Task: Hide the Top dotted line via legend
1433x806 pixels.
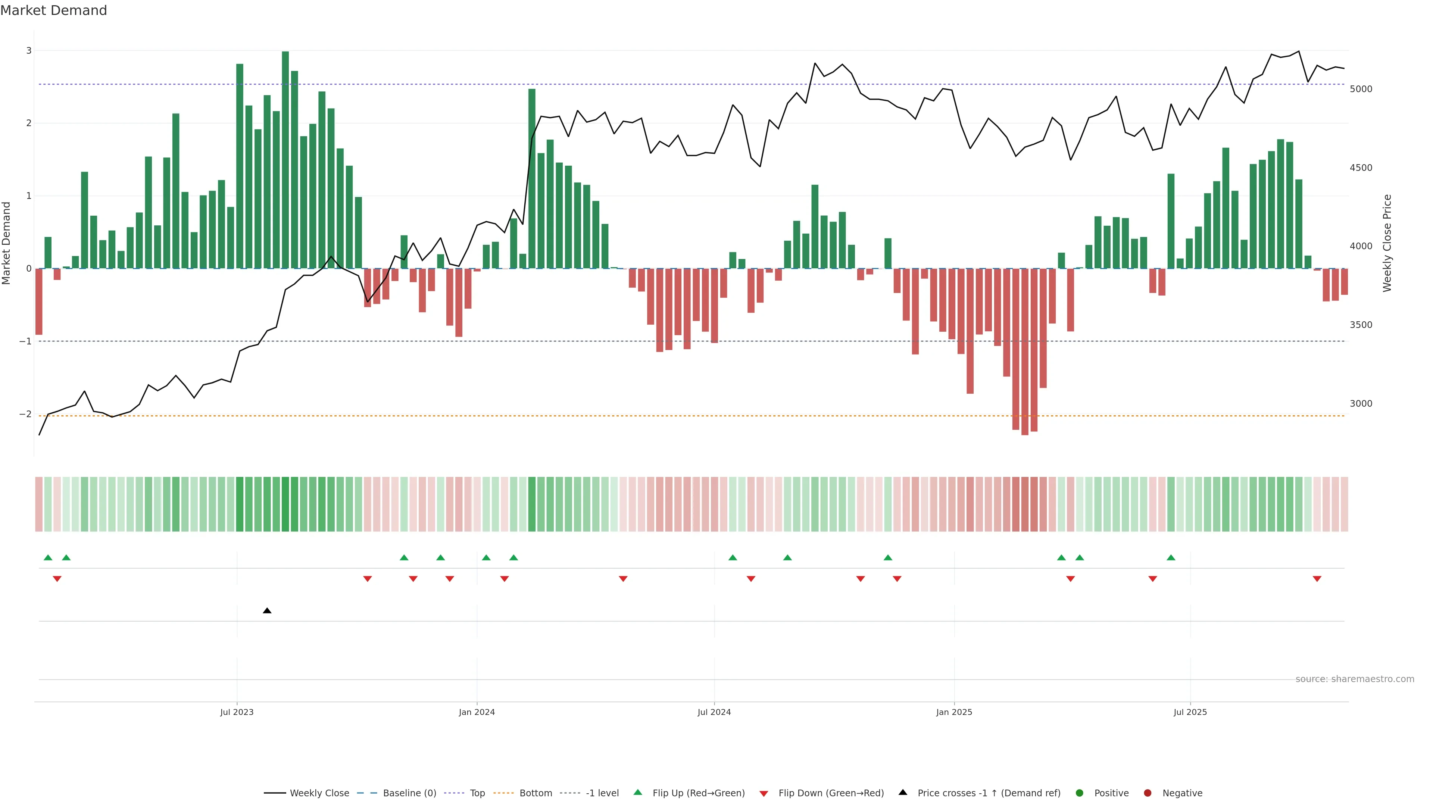Action: coord(477,793)
